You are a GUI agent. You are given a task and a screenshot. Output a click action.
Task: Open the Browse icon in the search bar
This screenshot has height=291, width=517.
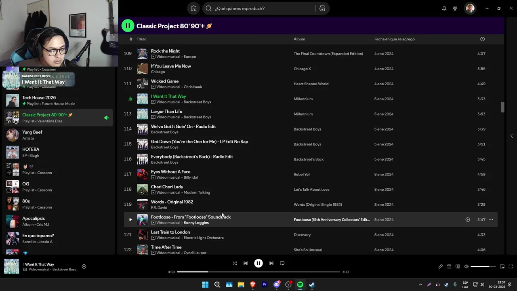click(322, 8)
